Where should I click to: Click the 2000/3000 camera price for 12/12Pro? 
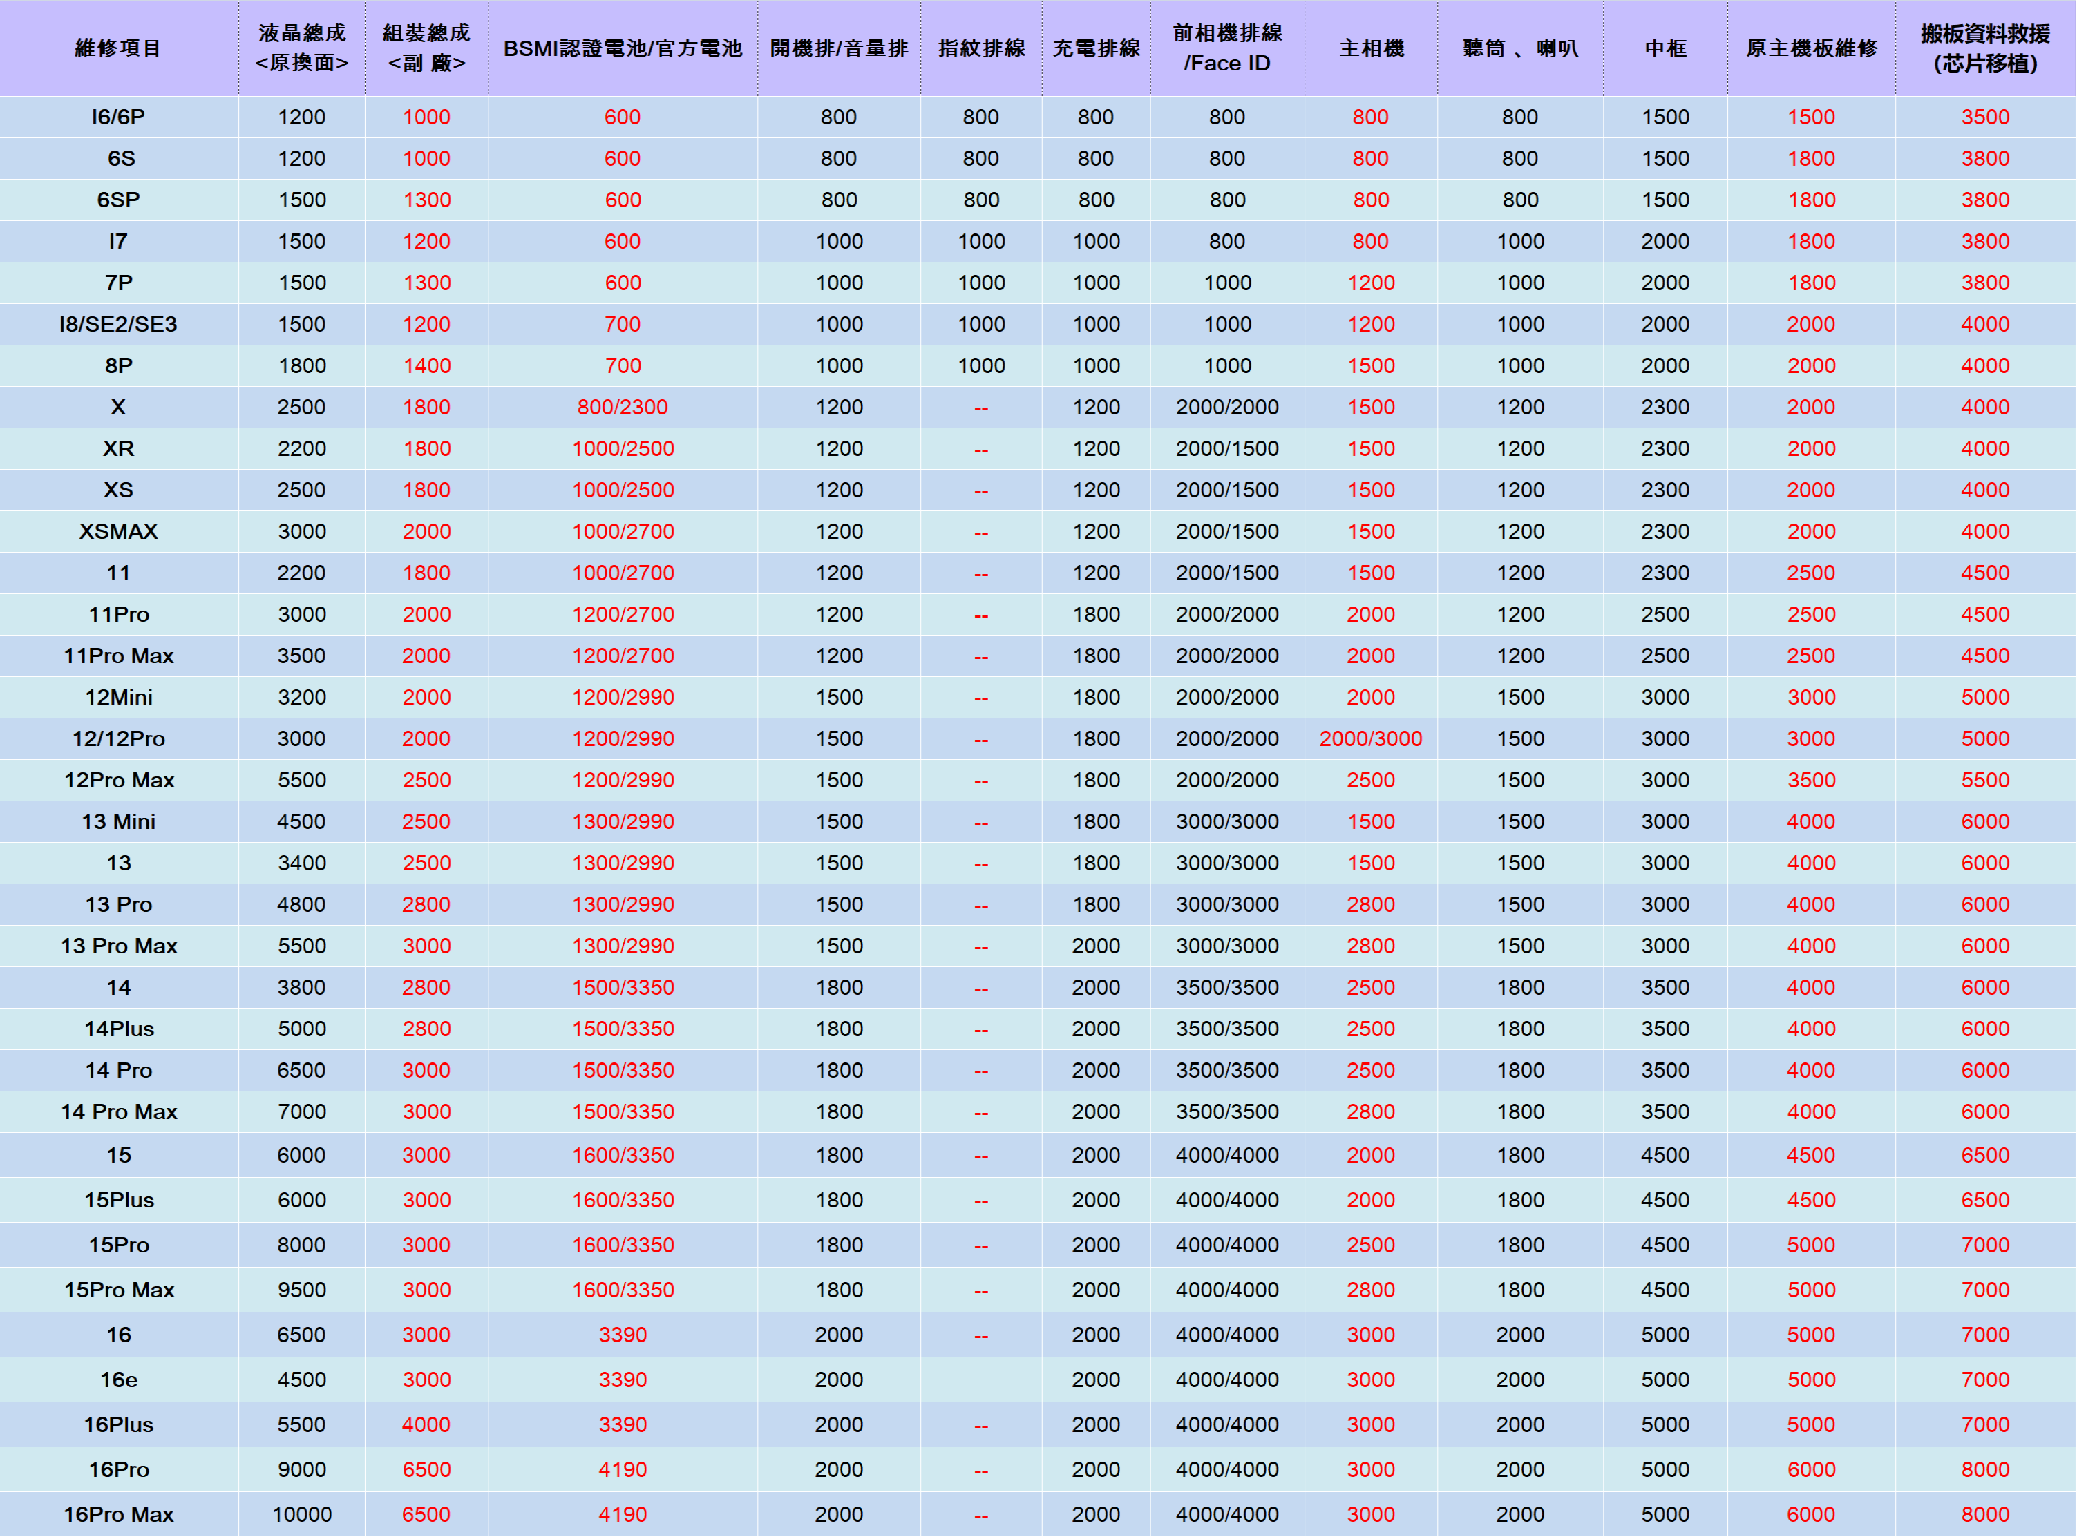pyautogui.click(x=1369, y=738)
